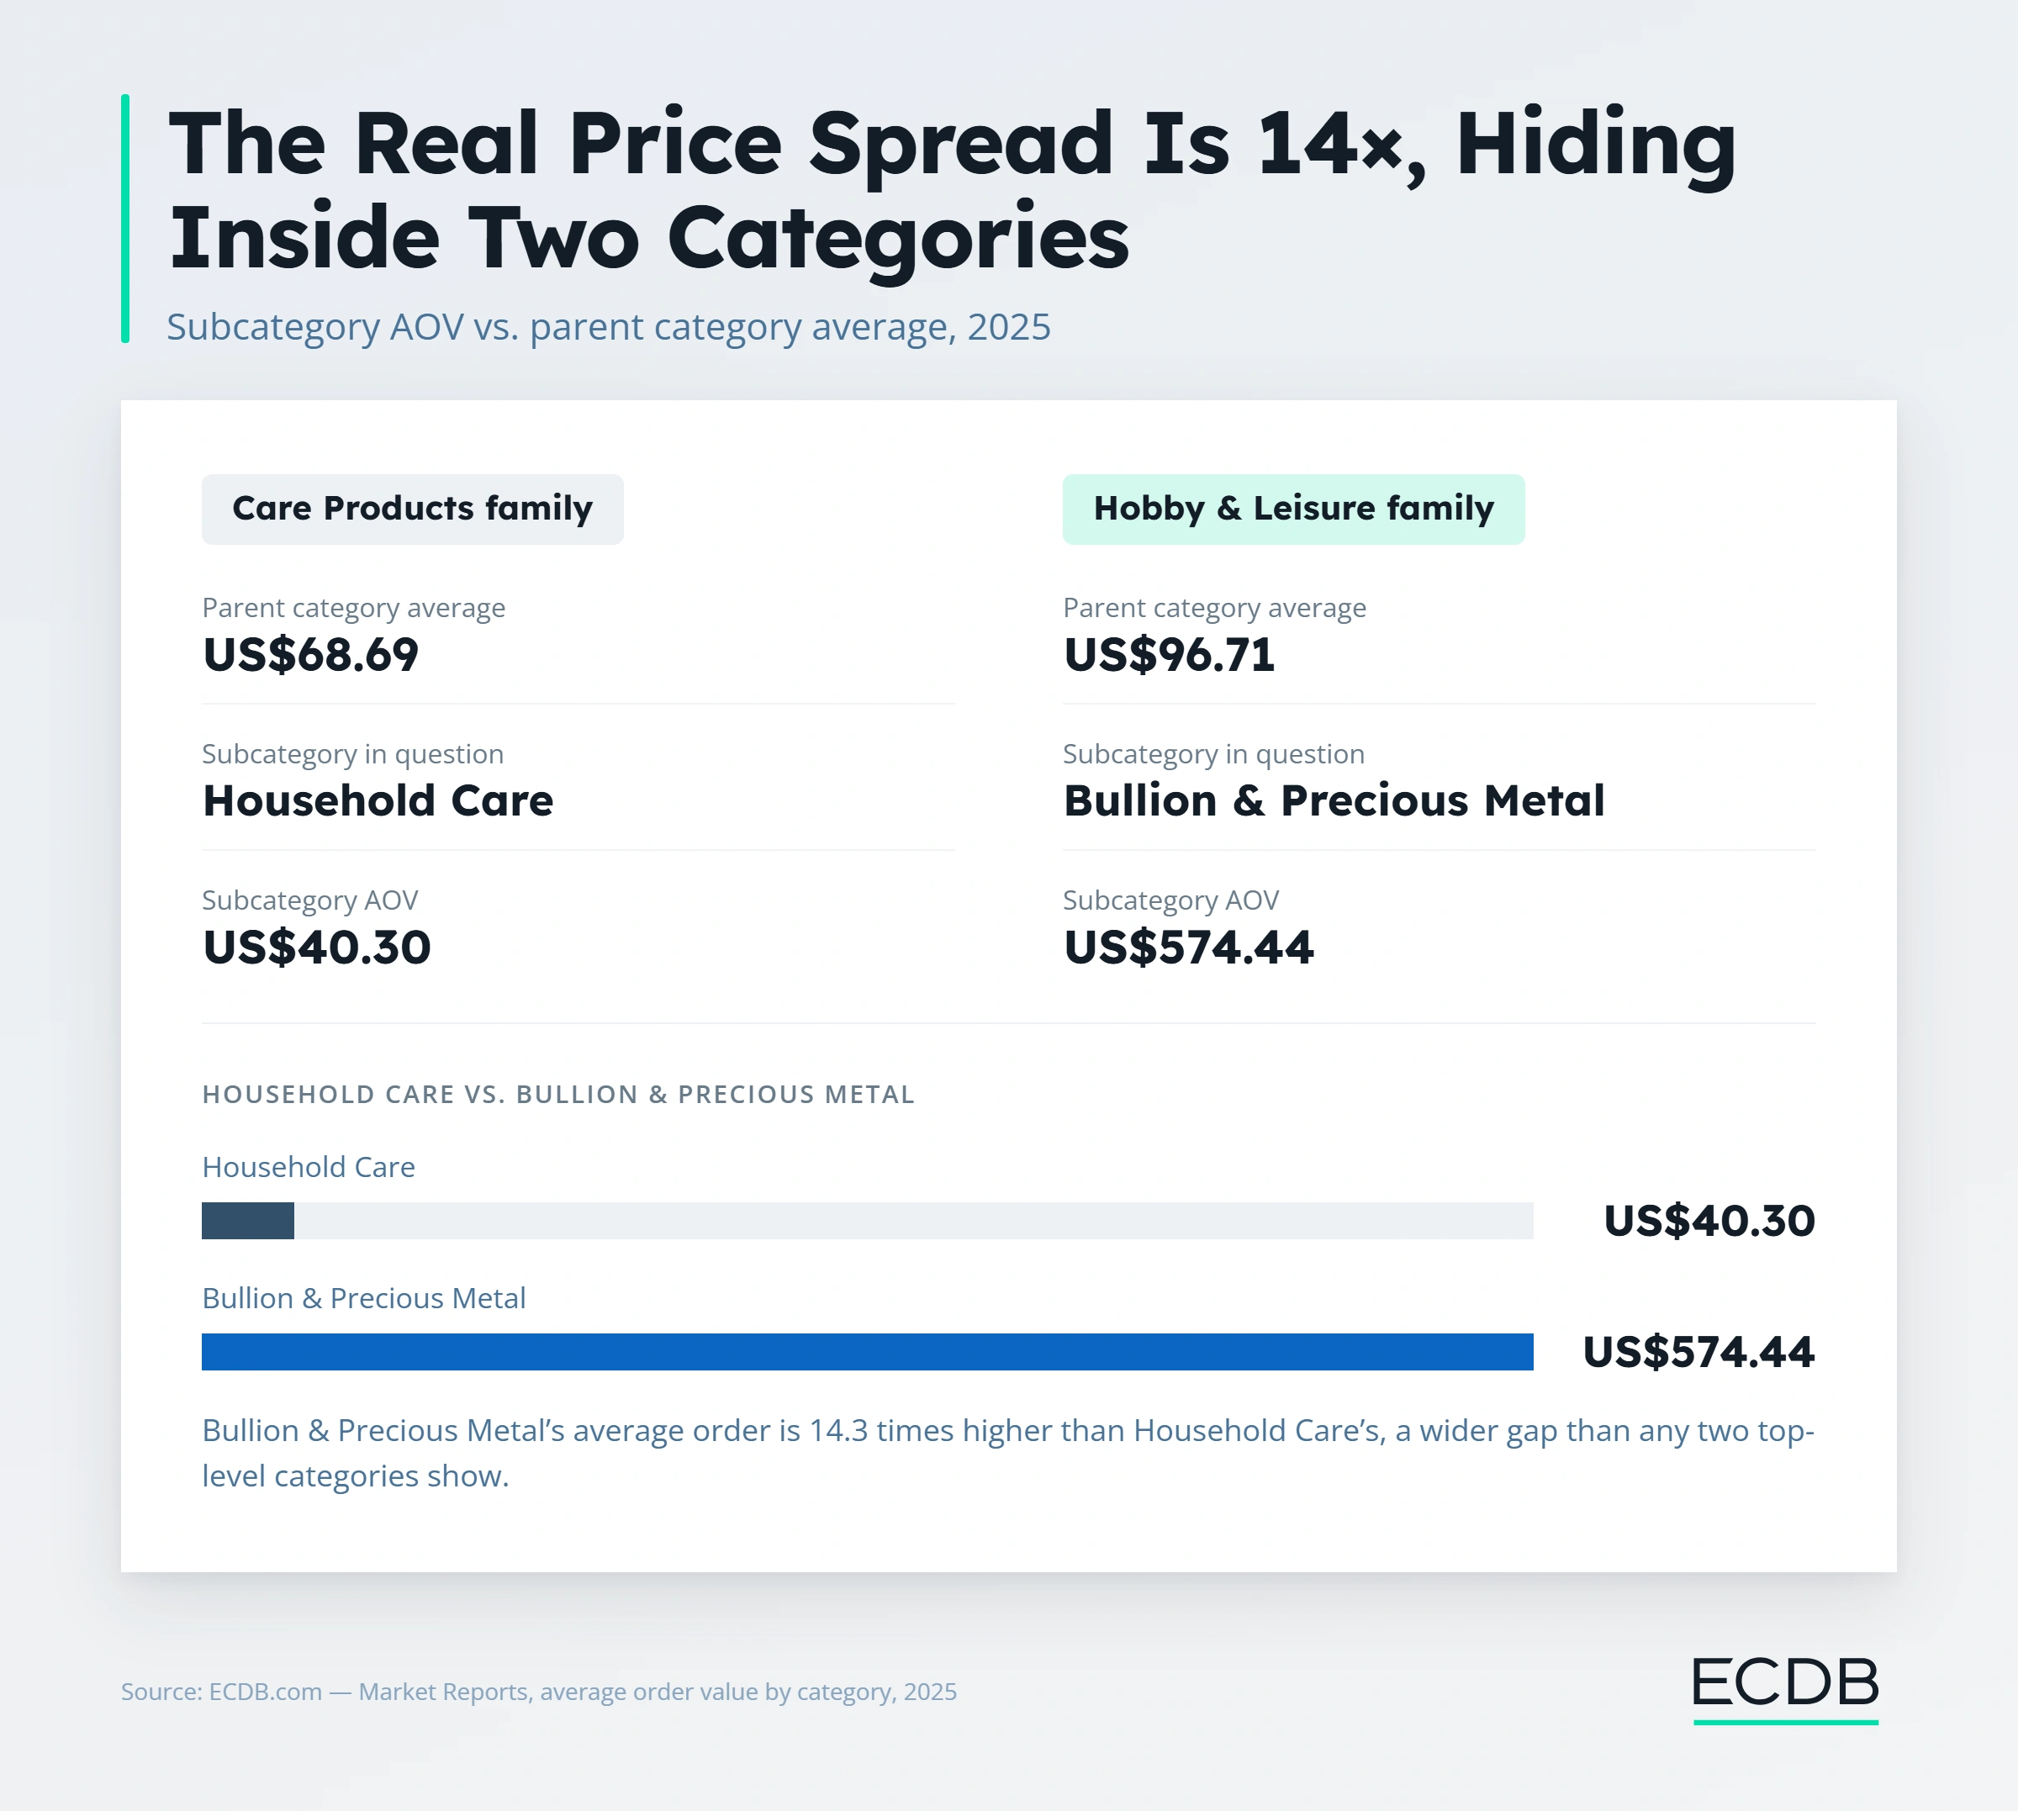Click US$40.30 value beside the bar
Screen dimensions: 2018x1811
(1709, 1221)
